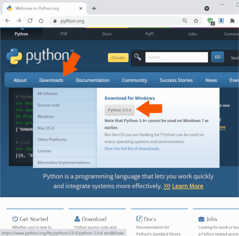Screen dimensions: 239x236
Task: Open the zoom magnifier icon in address bar
Action: coord(185,21)
